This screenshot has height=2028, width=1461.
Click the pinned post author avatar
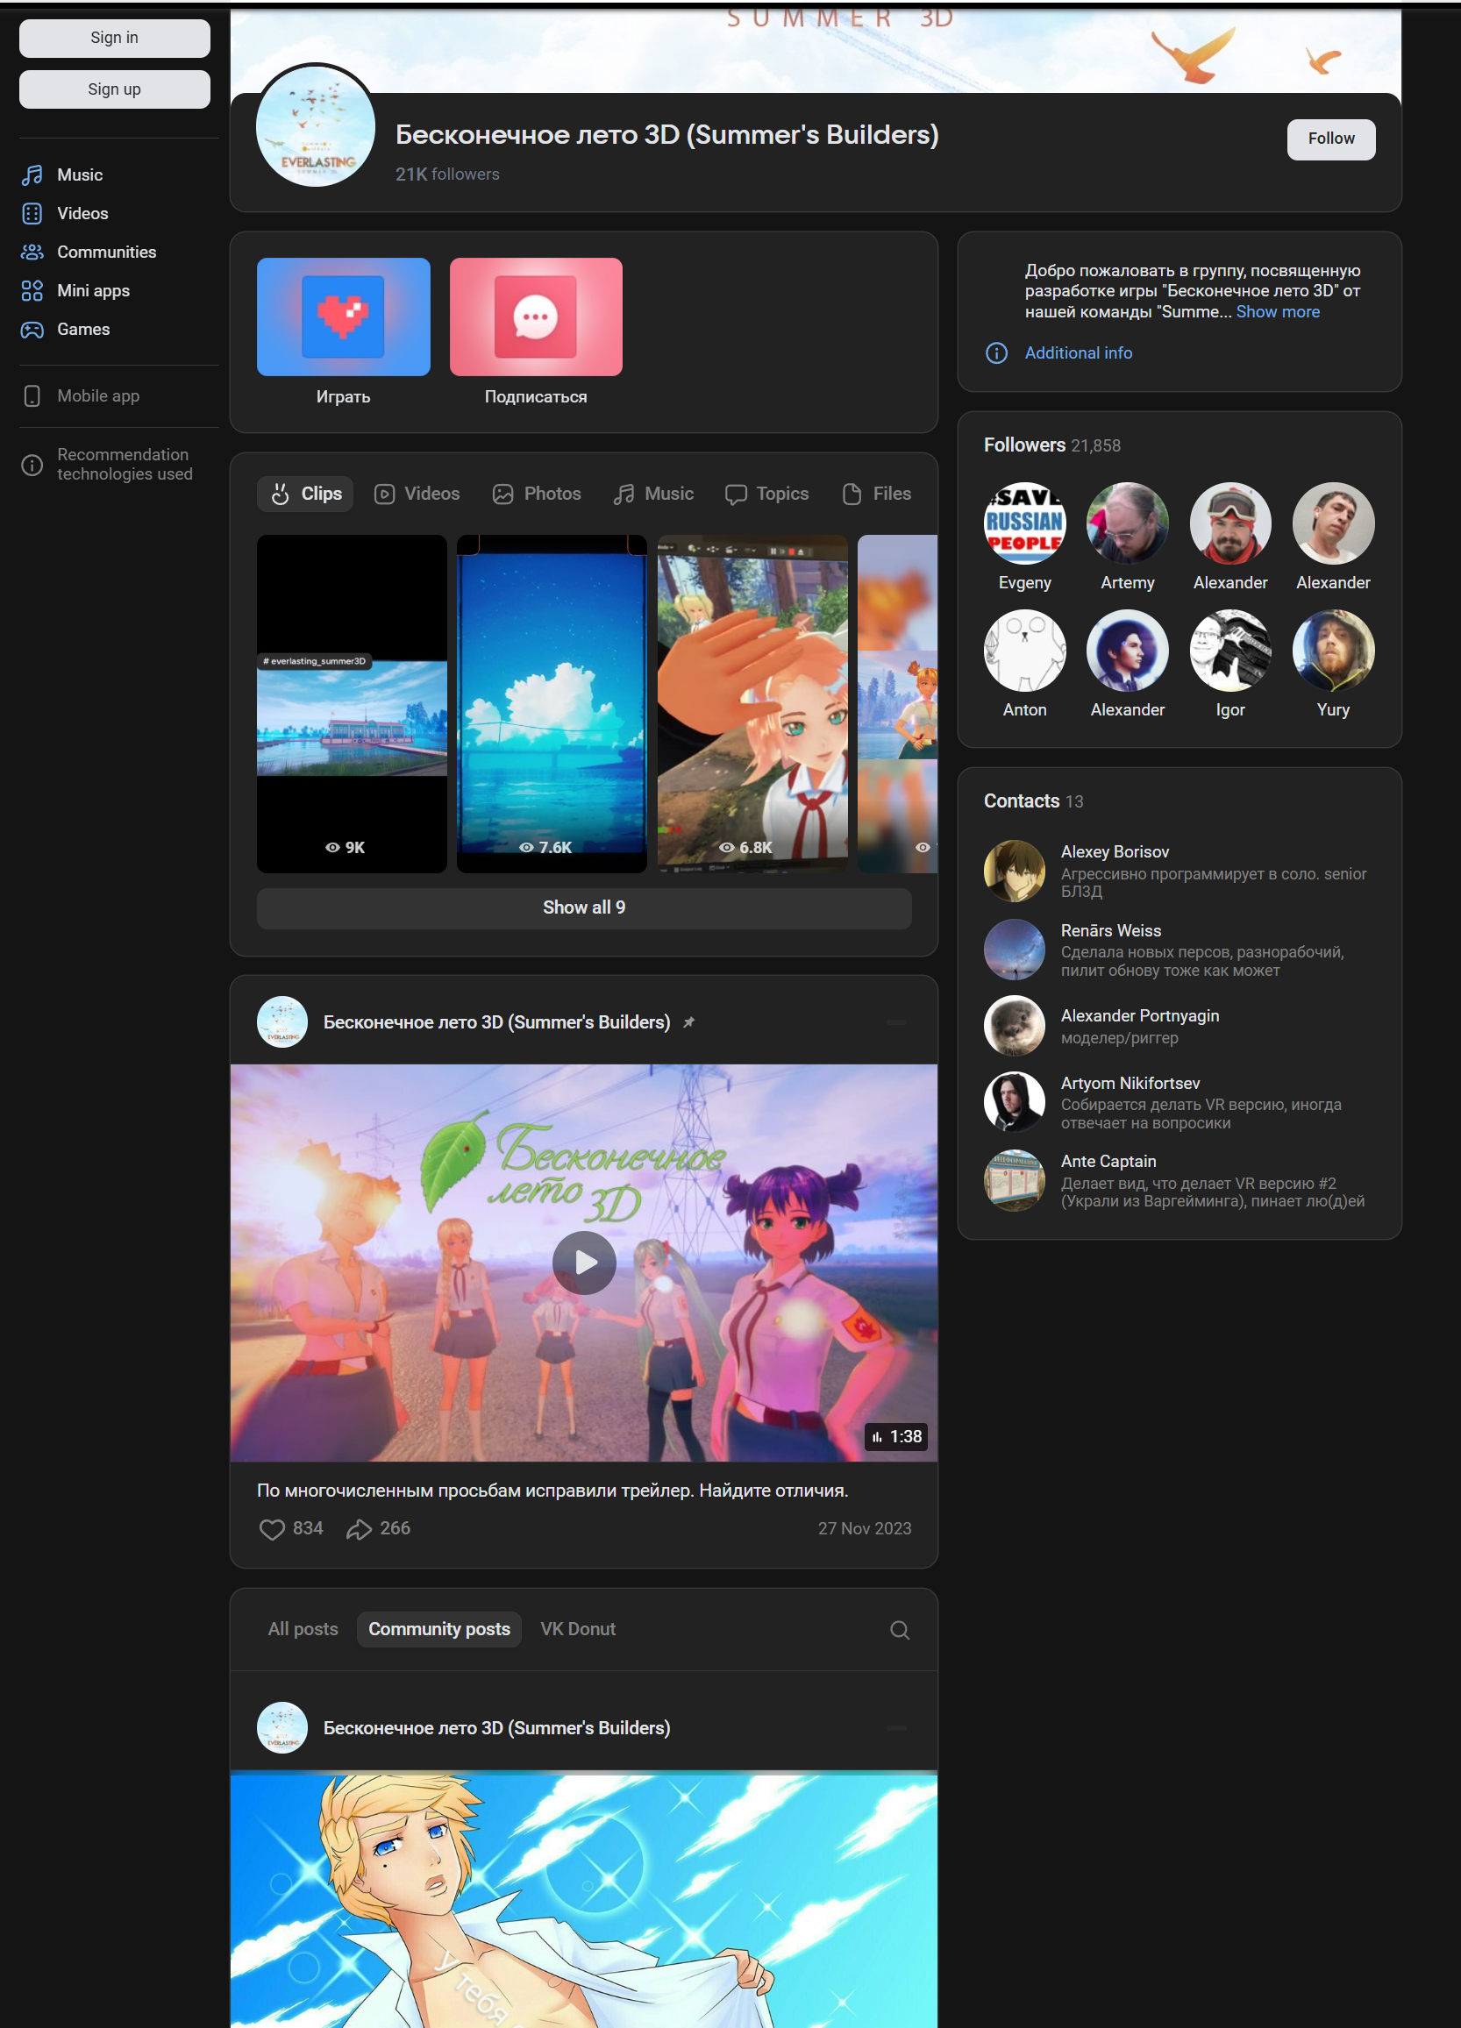click(282, 1022)
